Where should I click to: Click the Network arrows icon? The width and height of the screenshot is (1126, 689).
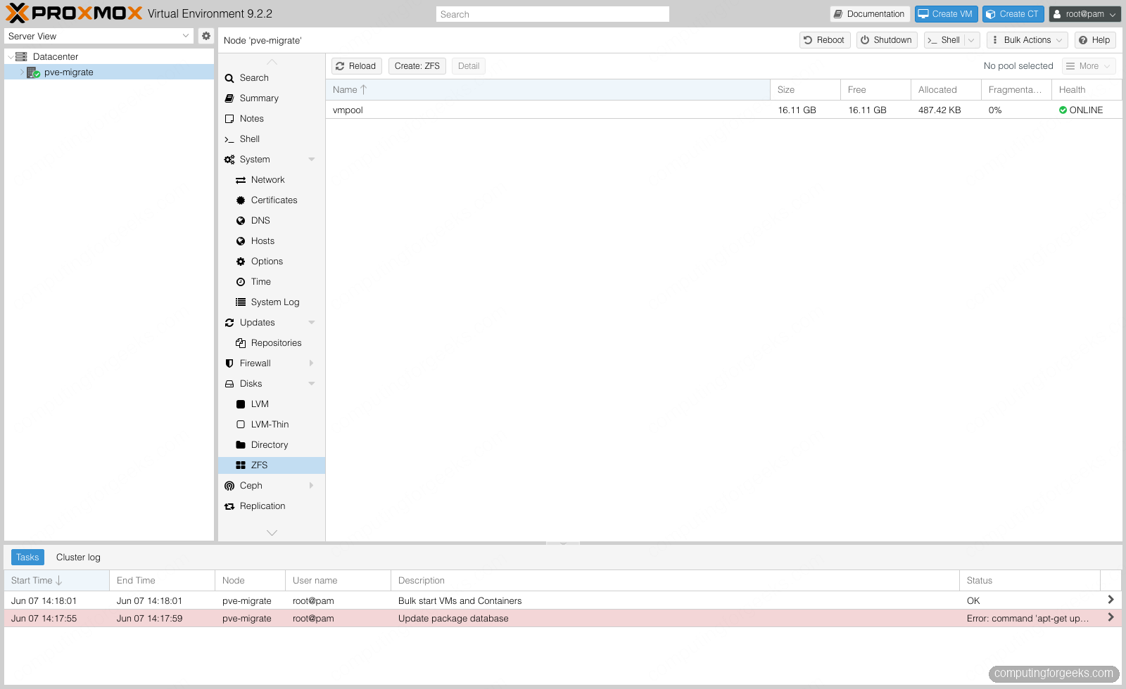pos(241,180)
